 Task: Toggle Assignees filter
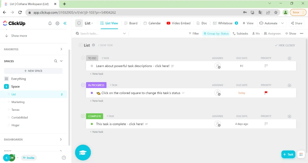[x=272, y=34]
